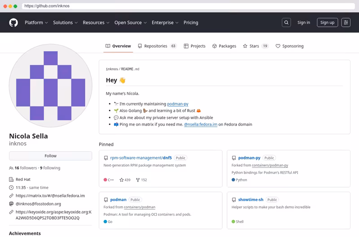Click the Sign in link
359x237 pixels.
(x=304, y=22)
